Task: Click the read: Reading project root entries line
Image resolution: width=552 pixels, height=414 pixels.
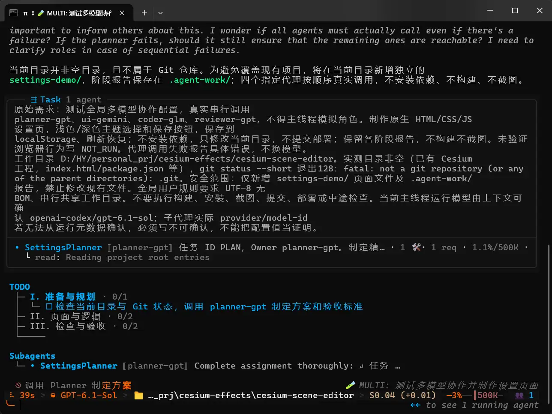Action: click(122, 257)
